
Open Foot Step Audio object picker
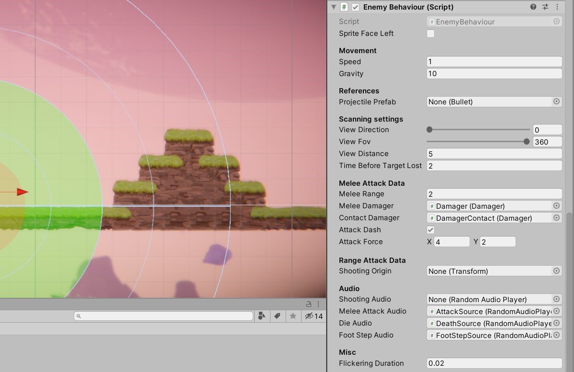tap(556, 335)
